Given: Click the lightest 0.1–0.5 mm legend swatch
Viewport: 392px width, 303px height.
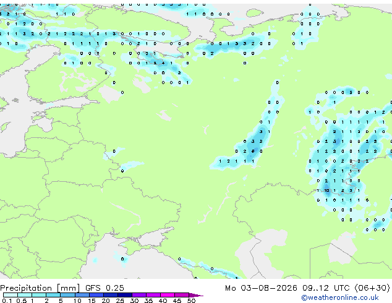Looking at the screenshot, I should pyautogui.click(x=11, y=295).
